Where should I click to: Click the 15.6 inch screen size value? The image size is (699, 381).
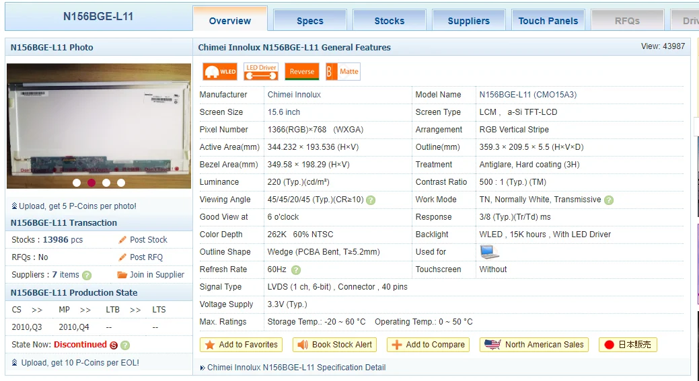[x=284, y=112]
